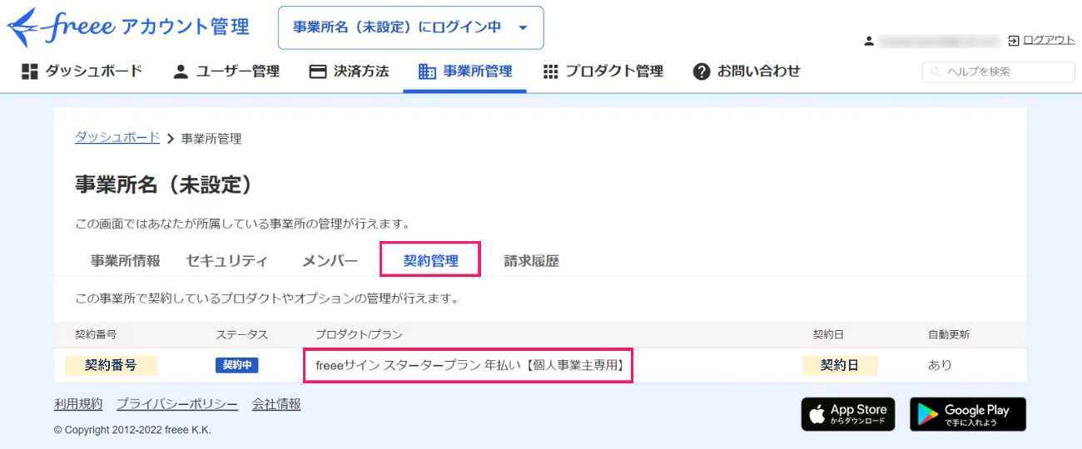Click the 契約番号 column header
The height and width of the screenshot is (449, 1082).
[96, 334]
